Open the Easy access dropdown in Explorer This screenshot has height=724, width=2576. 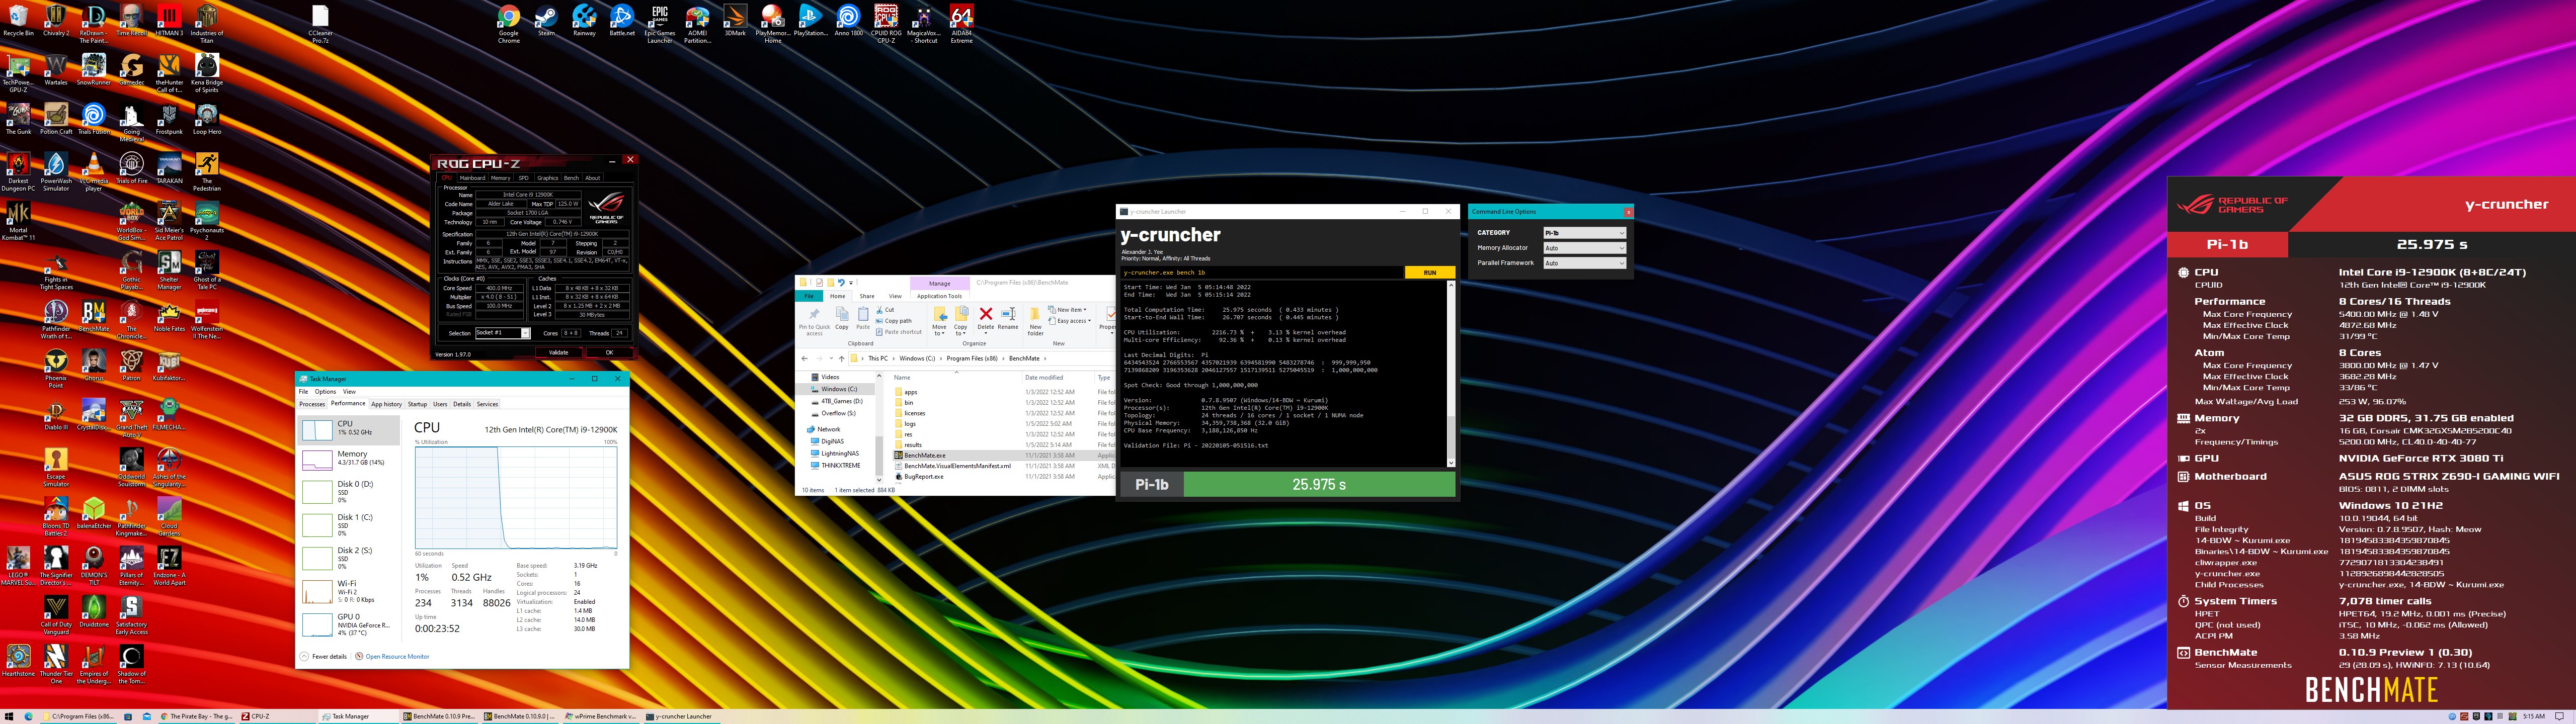[1069, 321]
